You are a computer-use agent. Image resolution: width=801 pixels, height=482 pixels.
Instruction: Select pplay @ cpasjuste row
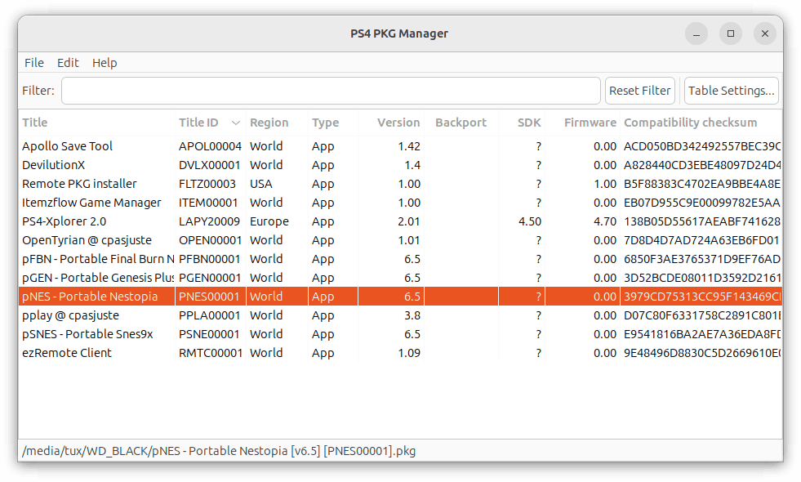coord(400,315)
